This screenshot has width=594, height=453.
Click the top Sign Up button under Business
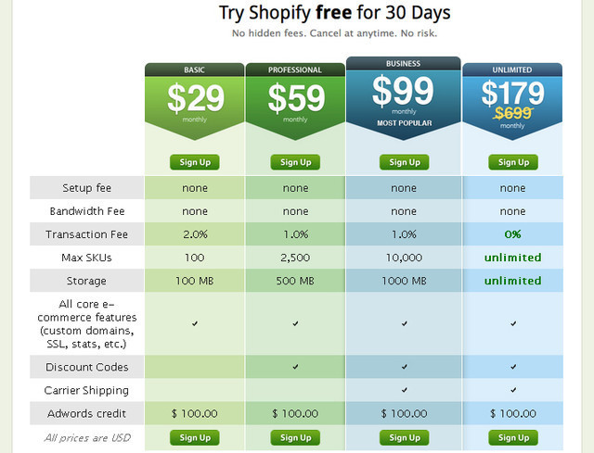coord(404,162)
